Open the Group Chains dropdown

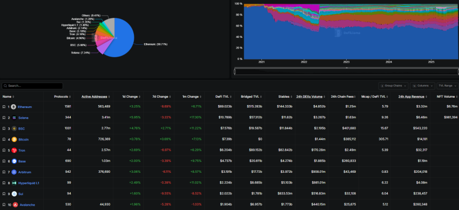(393, 86)
